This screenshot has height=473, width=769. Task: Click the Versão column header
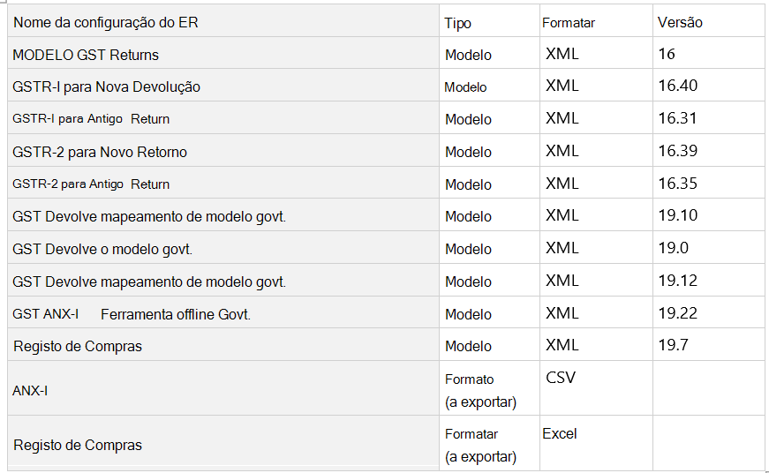[680, 22]
